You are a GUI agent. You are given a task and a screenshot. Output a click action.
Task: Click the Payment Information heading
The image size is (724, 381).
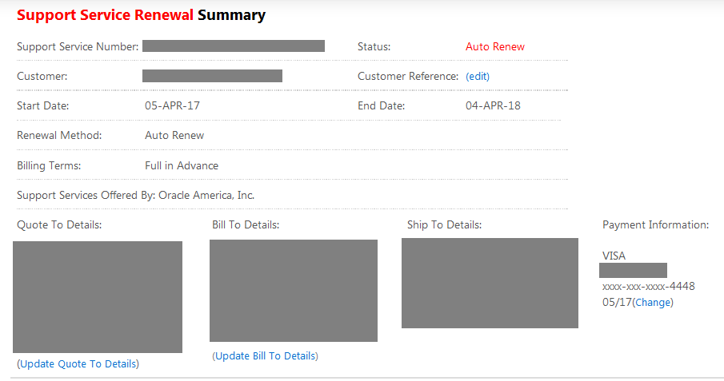(x=655, y=225)
